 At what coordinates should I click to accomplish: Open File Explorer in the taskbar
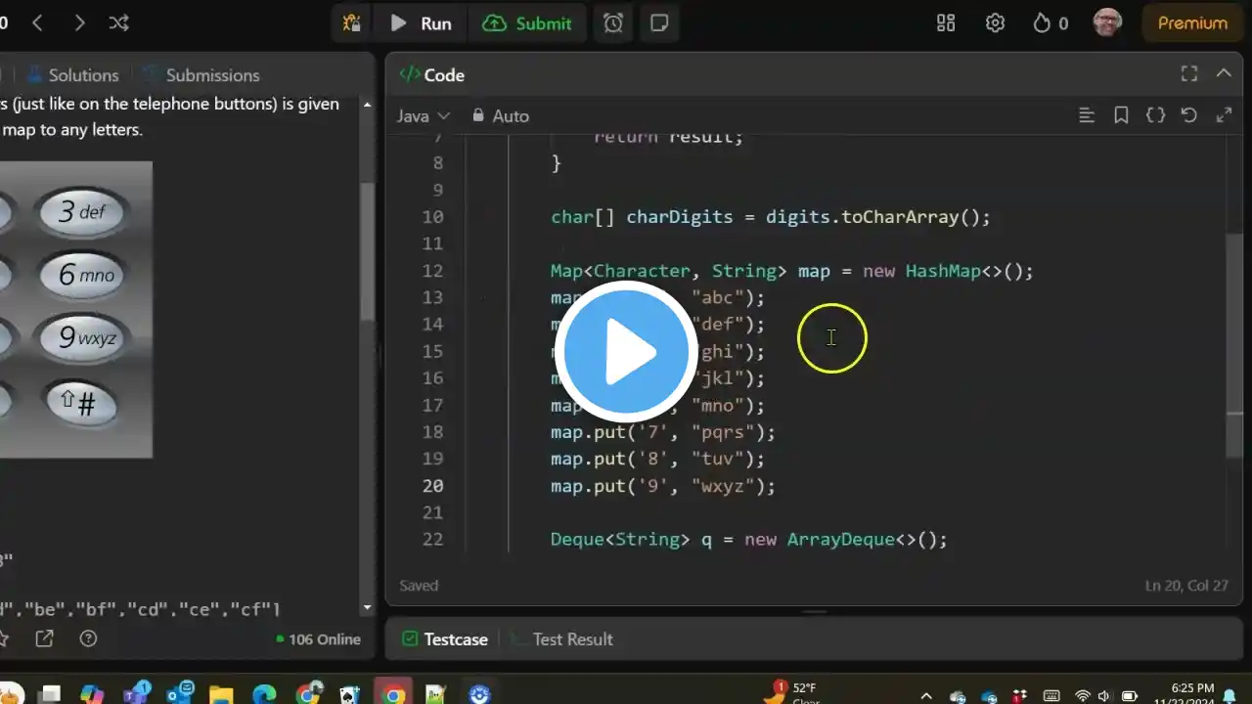pyautogui.click(x=222, y=693)
